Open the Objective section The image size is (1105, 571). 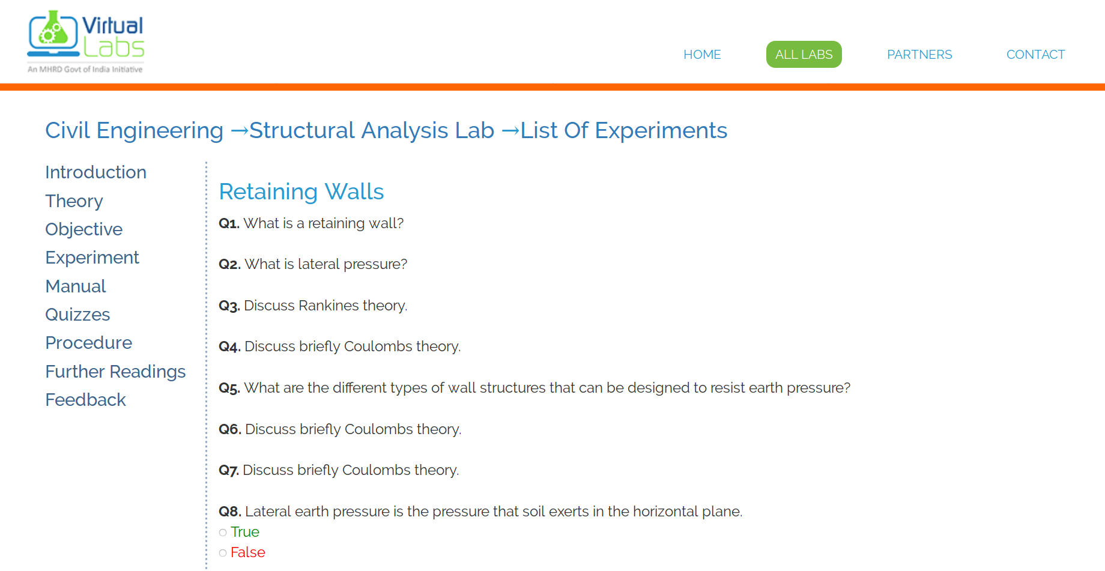pyautogui.click(x=83, y=229)
